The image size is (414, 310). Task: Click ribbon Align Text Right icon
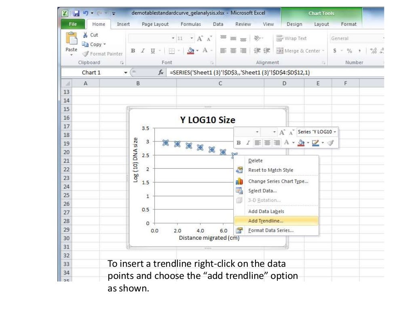pos(243,50)
